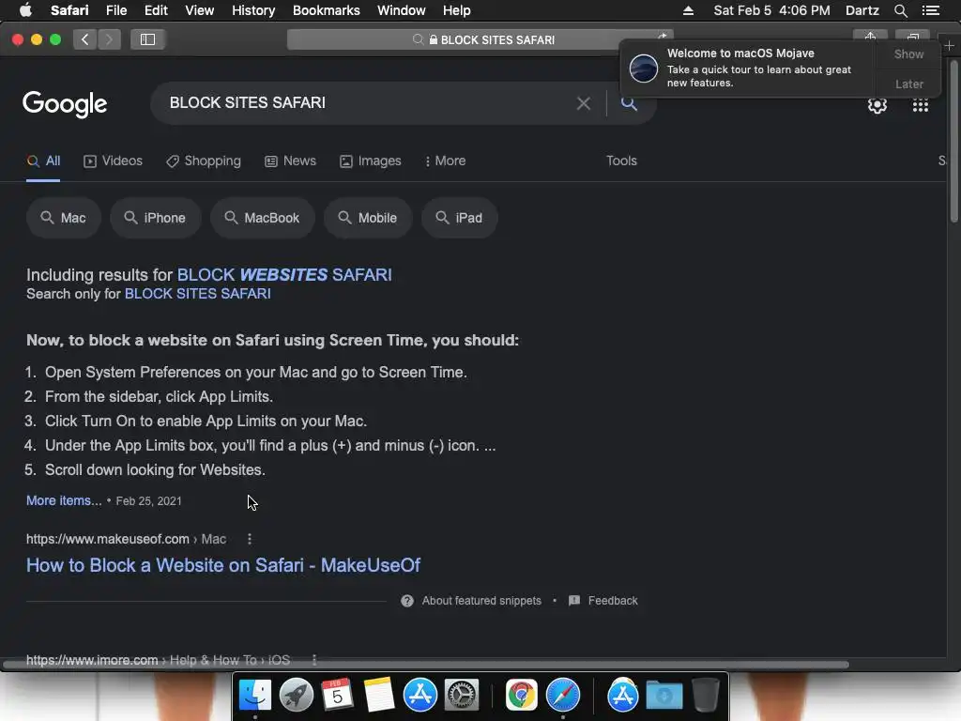
Task: Switch to the Images tab
Action: [x=370, y=161]
